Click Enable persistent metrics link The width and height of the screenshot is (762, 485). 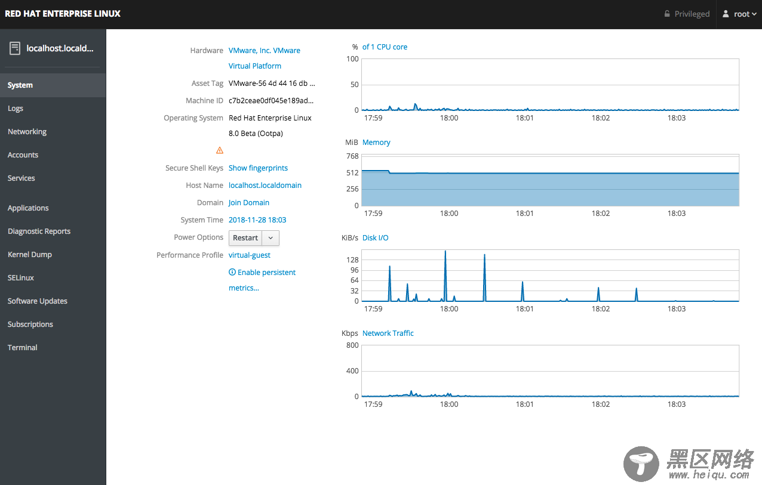pos(262,280)
